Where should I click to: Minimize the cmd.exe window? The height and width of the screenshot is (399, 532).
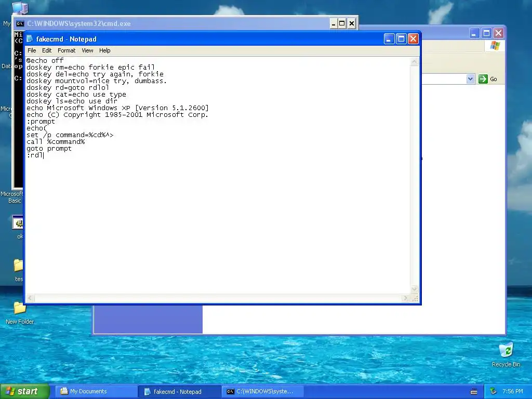point(333,23)
